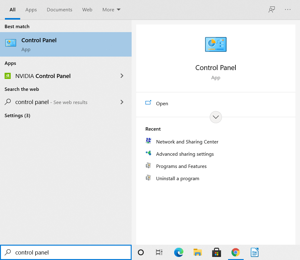
Task: Select the All search filter tab
Action: pyautogui.click(x=13, y=9)
